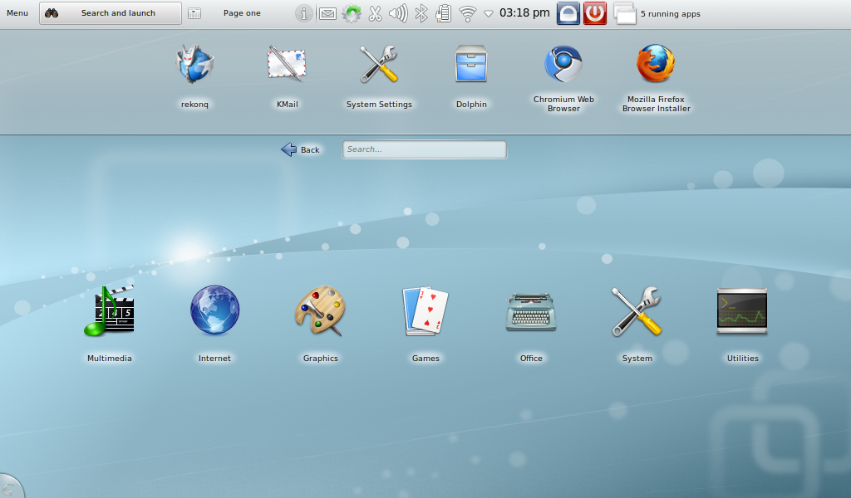
Task: Show the 5 running apps switcher
Action: (x=657, y=13)
